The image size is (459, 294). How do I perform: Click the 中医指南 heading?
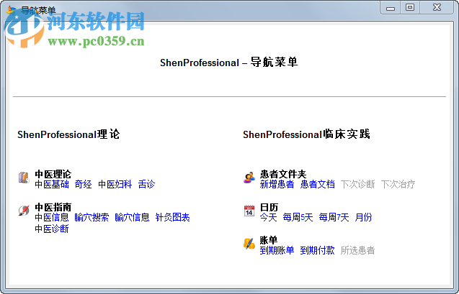(x=53, y=207)
